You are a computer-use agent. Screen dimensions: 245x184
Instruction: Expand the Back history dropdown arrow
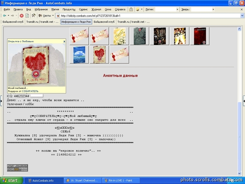(x=9, y=16)
